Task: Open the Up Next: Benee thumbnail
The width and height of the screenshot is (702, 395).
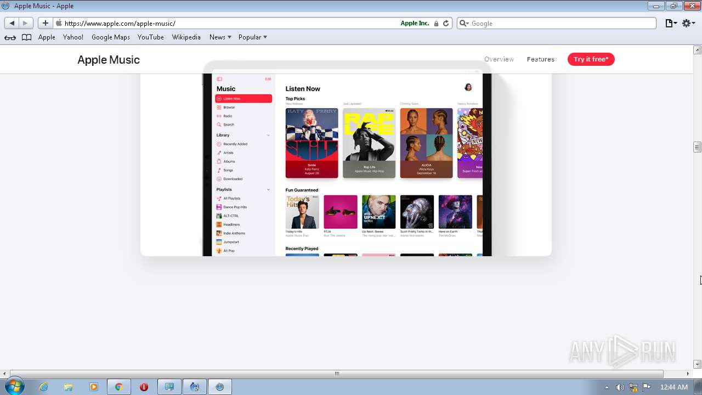Action: (x=378, y=212)
